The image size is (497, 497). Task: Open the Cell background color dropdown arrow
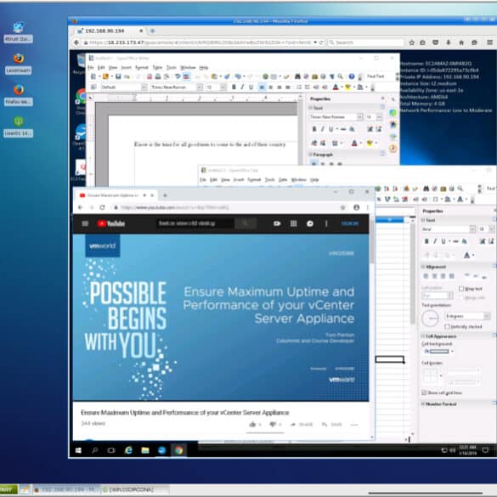pos(452,351)
